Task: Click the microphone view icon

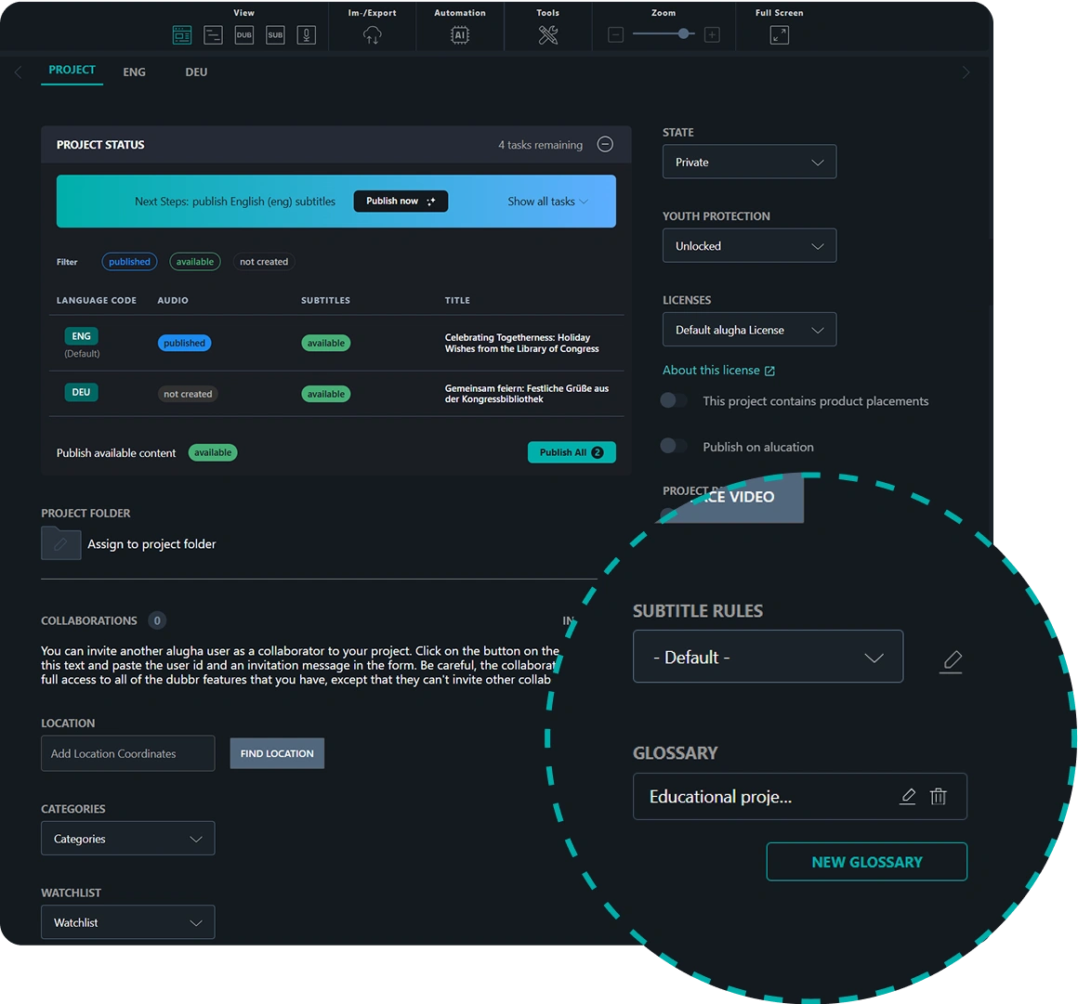Action: 306,35
